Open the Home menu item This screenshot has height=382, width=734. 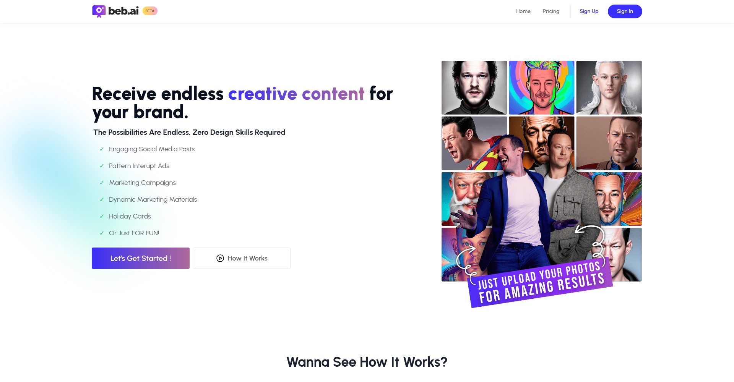[523, 11]
